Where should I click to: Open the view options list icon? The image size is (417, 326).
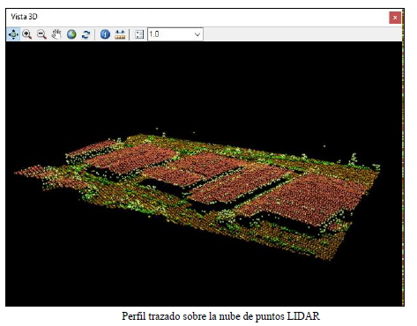[x=139, y=34]
